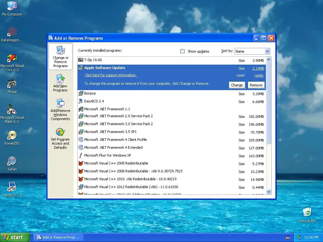Click Add or Remove Programs taskbar button
This screenshot has width=323, height=242.
[58, 238]
